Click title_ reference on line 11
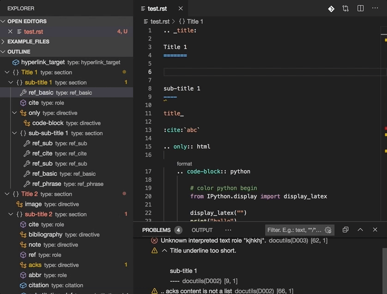 click(174, 113)
